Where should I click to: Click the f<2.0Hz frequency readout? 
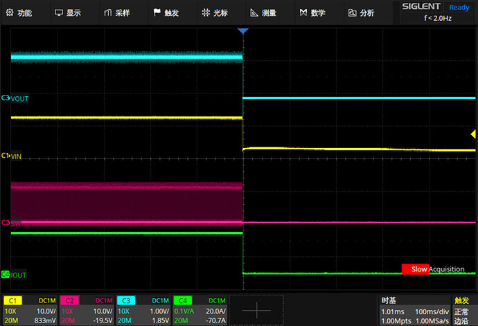pyautogui.click(x=438, y=18)
